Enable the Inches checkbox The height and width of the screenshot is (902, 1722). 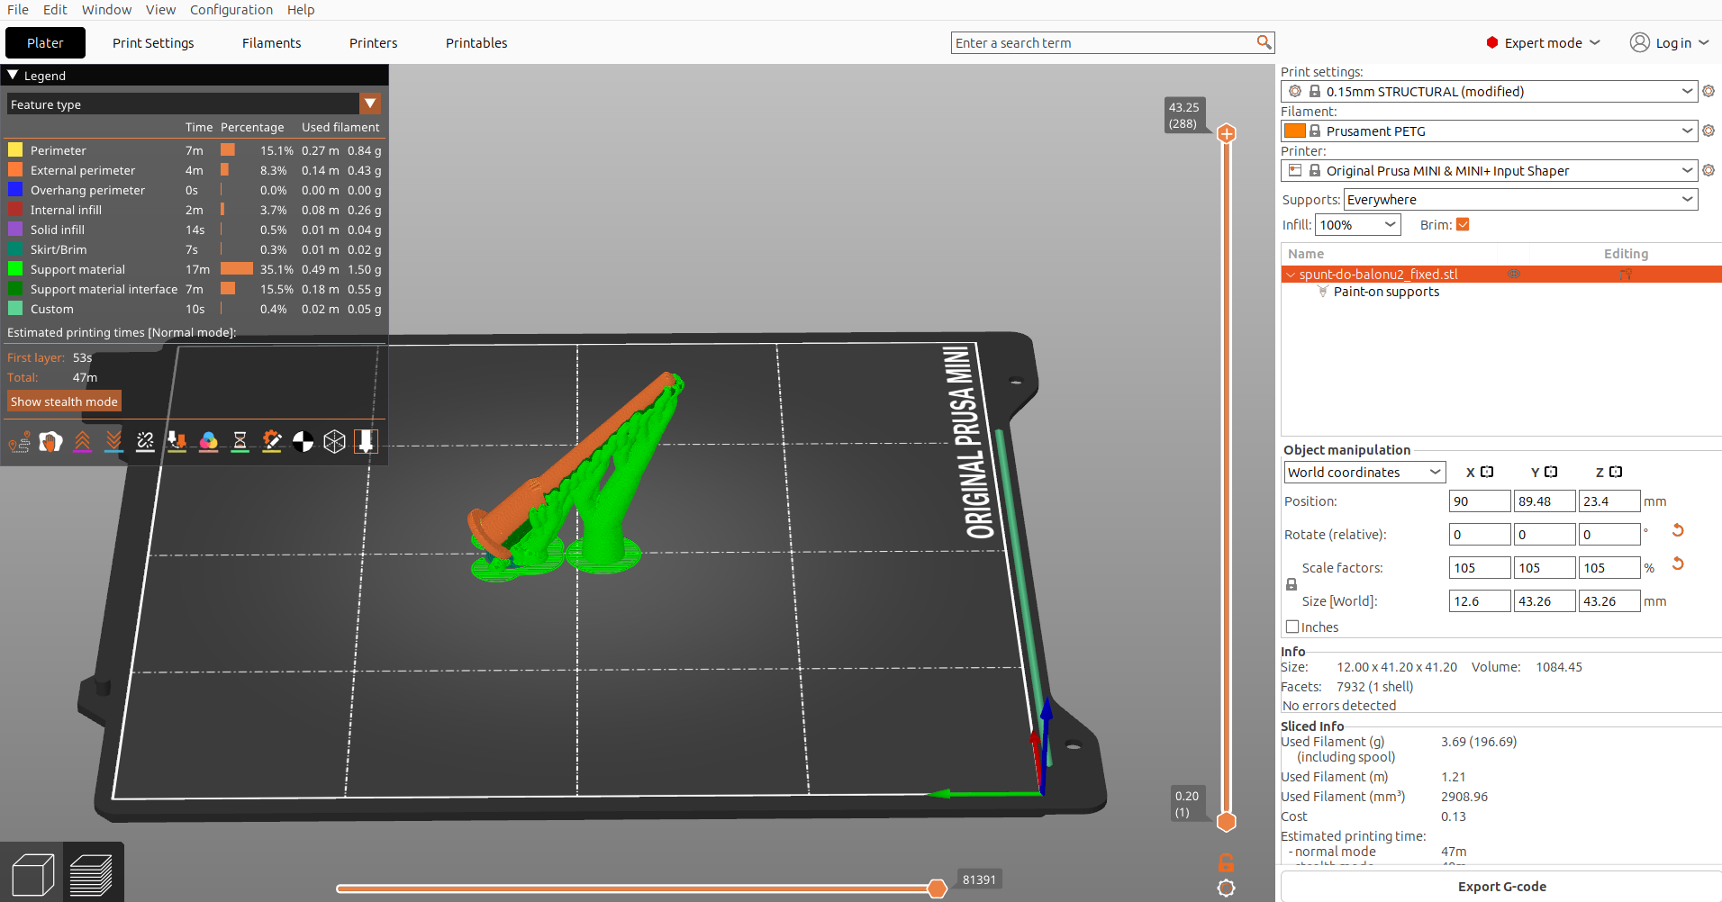(1292, 627)
